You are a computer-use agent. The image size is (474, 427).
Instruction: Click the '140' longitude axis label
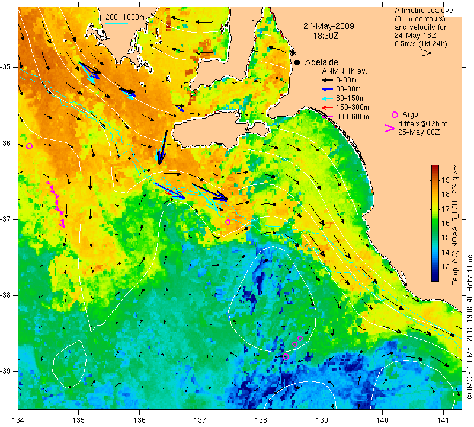click(x=383, y=420)
